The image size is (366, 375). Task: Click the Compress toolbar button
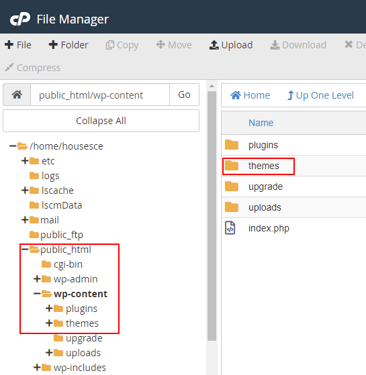(x=33, y=68)
